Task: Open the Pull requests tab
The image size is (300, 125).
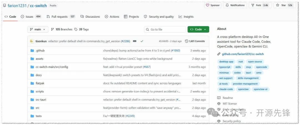Action: coord(61,17)
